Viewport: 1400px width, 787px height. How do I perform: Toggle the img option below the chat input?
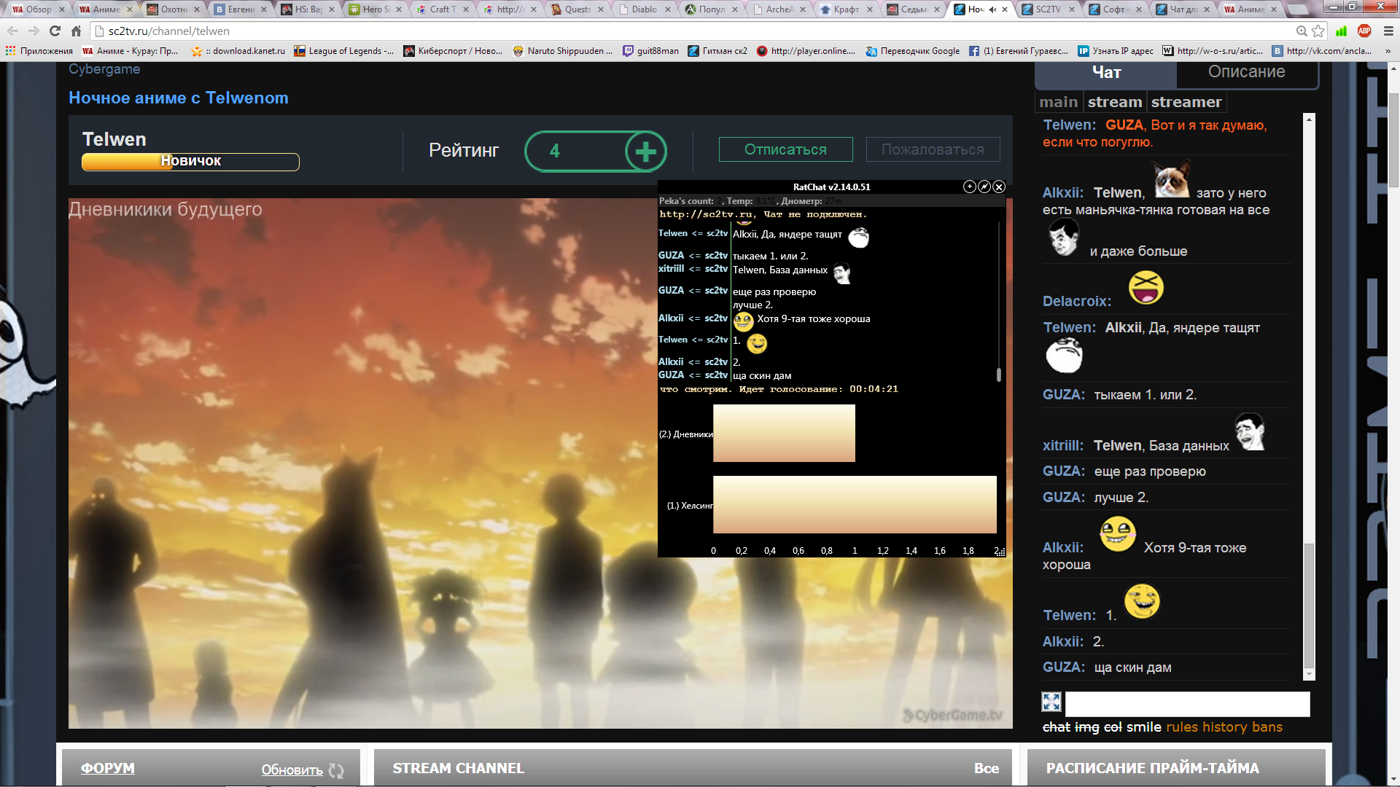click(x=1087, y=727)
